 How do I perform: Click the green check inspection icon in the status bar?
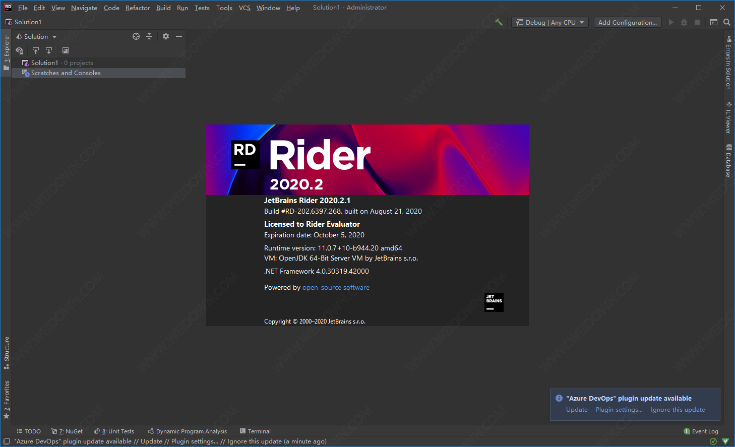[713, 441]
